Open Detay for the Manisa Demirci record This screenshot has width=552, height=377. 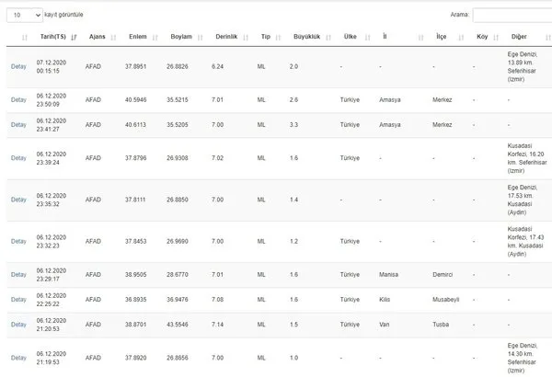18,274
